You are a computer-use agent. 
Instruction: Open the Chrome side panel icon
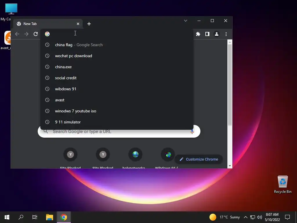[207, 34]
